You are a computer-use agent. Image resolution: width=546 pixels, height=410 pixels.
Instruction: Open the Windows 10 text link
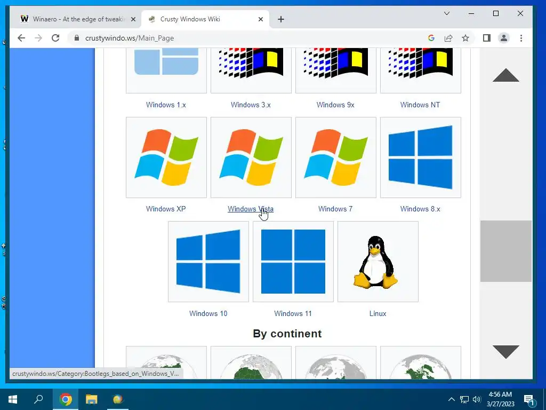coord(208,313)
